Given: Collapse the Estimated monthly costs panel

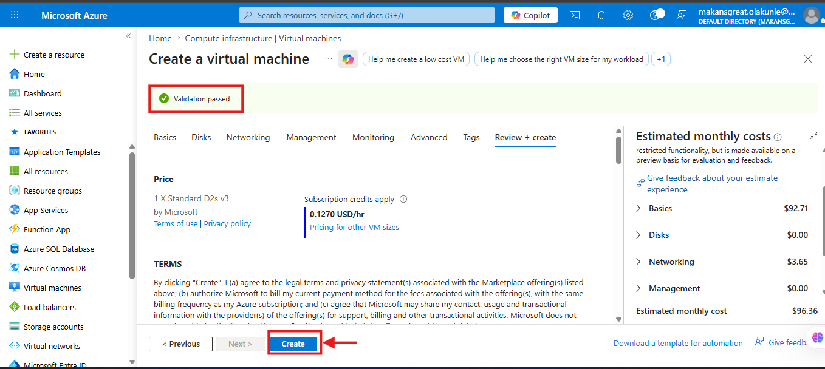Looking at the screenshot, I should click(x=814, y=136).
